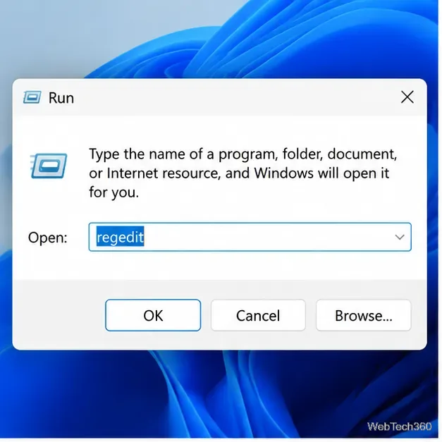This screenshot has width=442, height=442.
Task: Close the Run dialog with X
Action: (x=407, y=97)
